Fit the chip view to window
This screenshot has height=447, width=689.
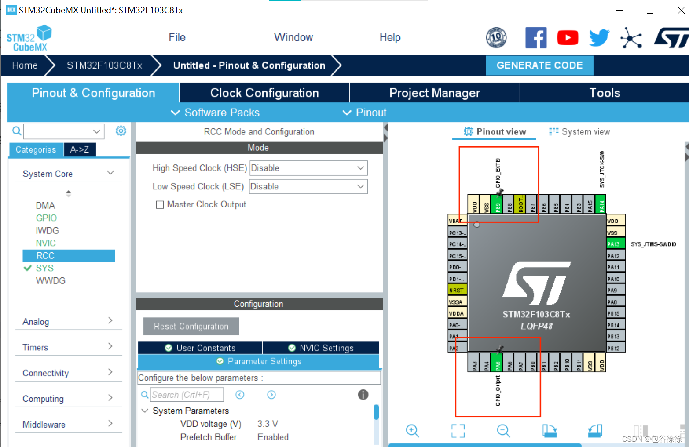tap(458, 431)
